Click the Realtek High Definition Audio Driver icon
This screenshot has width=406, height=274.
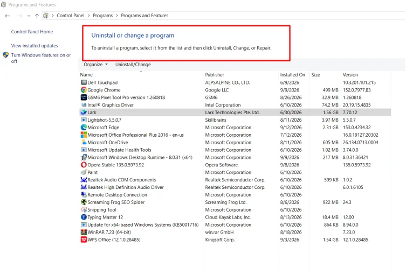click(x=84, y=187)
